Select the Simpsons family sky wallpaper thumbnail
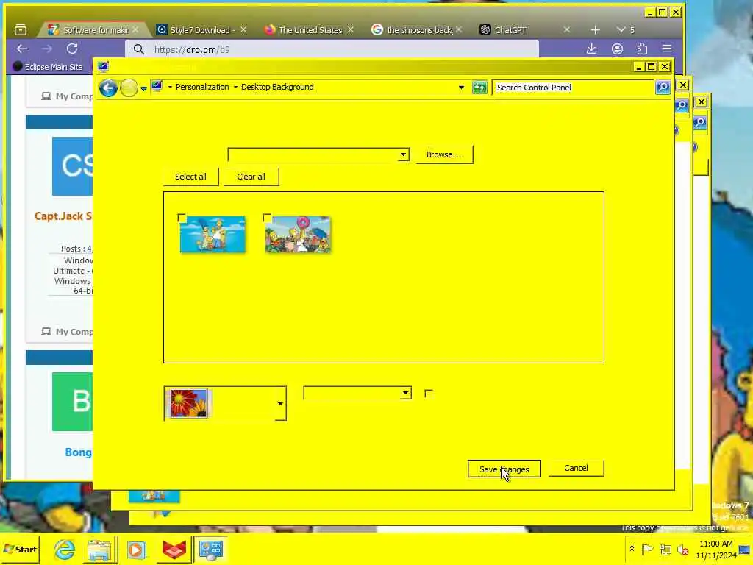The height and width of the screenshot is (565, 753). click(x=213, y=235)
